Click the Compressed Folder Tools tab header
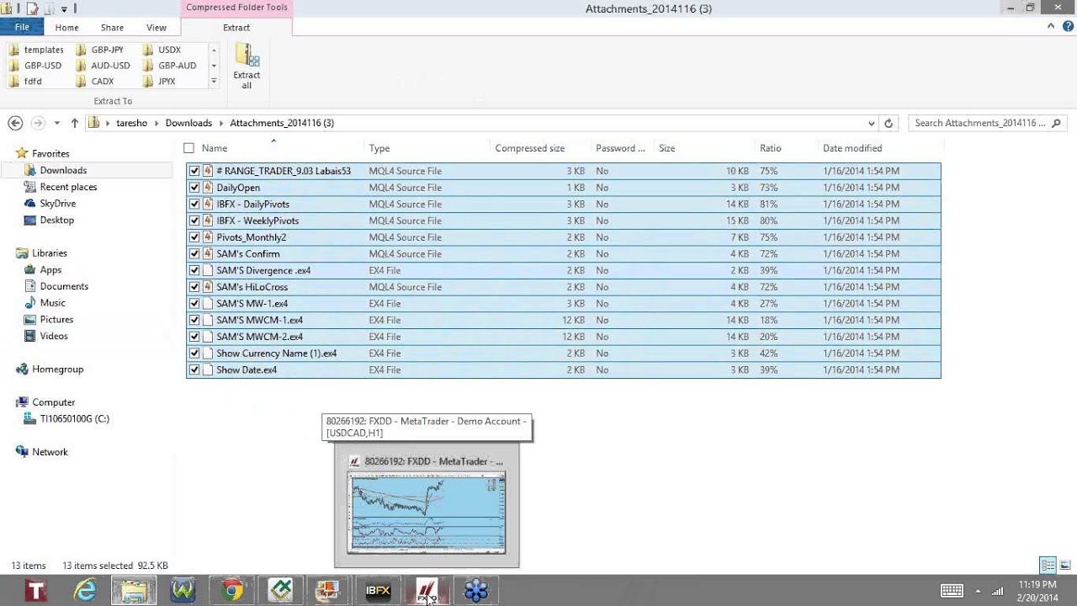Screen dimensions: 1077x606 click(236, 8)
